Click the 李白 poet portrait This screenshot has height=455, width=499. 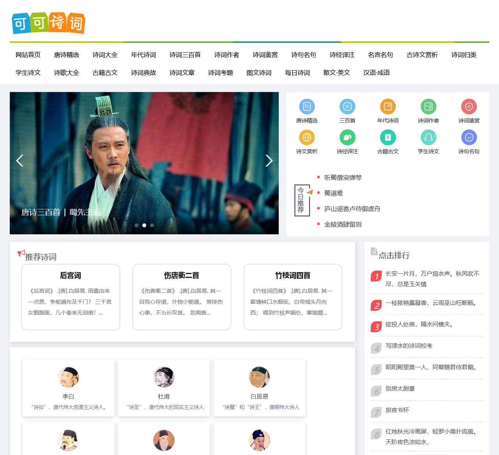[69, 377]
